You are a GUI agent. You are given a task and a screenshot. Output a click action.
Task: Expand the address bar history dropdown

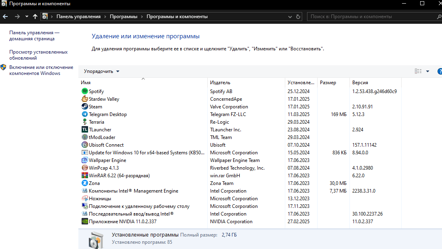pyautogui.click(x=290, y=17)
